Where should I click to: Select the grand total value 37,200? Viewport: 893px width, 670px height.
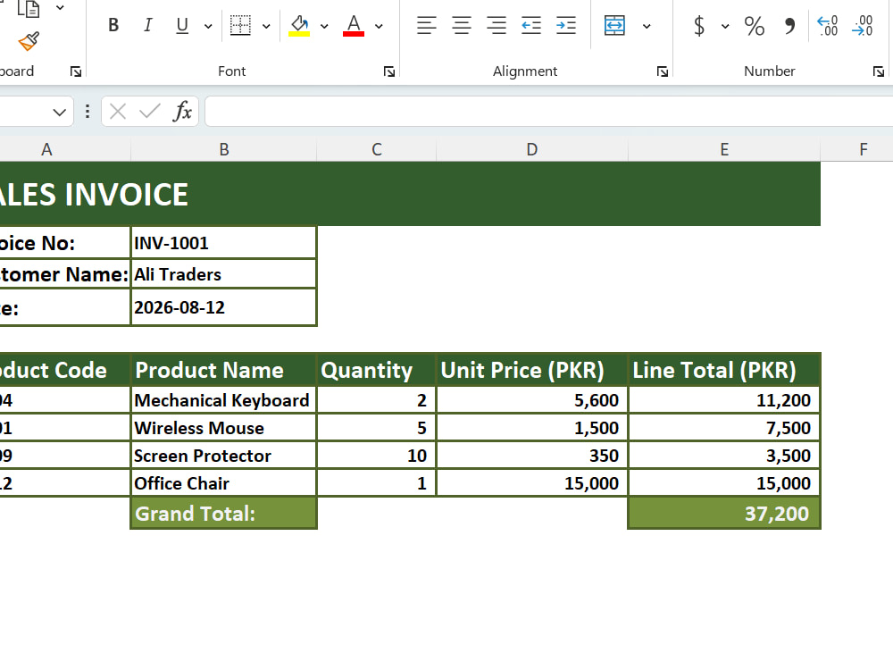click(724, 514)
